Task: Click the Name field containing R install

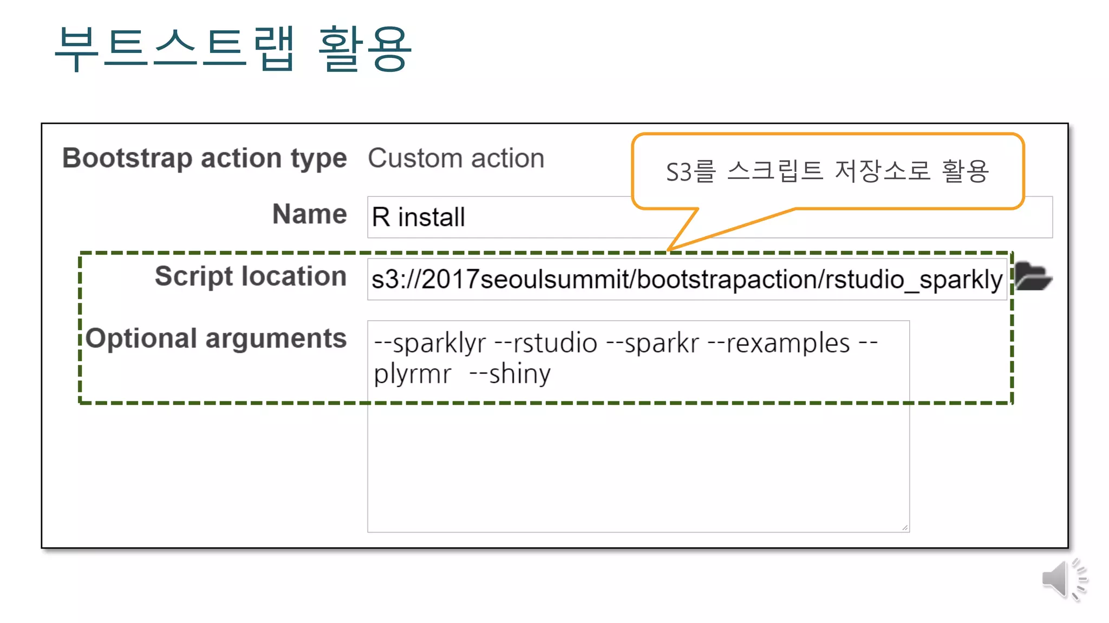Action: 710,217
